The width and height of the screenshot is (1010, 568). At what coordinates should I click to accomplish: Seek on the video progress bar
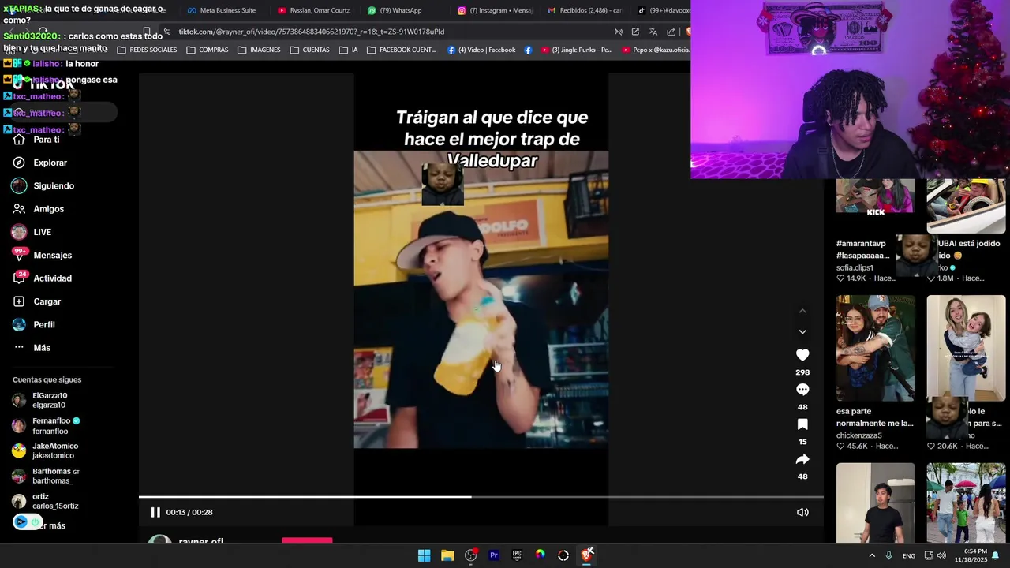(481, 497)
